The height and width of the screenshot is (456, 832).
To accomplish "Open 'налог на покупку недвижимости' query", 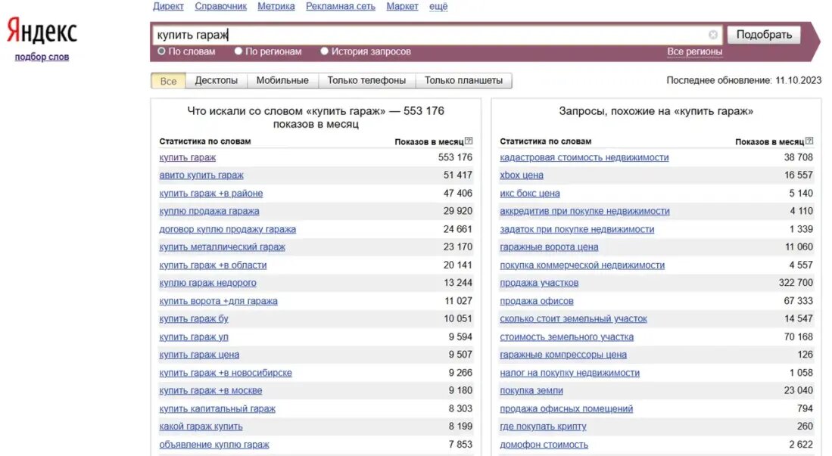I will click(x=569, y=373).
